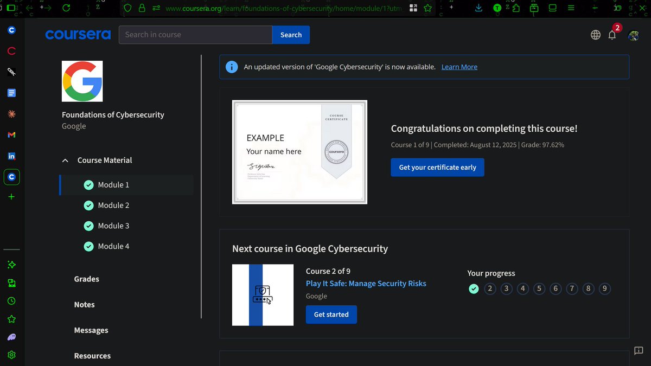Click the Foundations of Cybersecurity title text
Screen dimensions: 651x366
pyautogui.click(x=113, y=115)
